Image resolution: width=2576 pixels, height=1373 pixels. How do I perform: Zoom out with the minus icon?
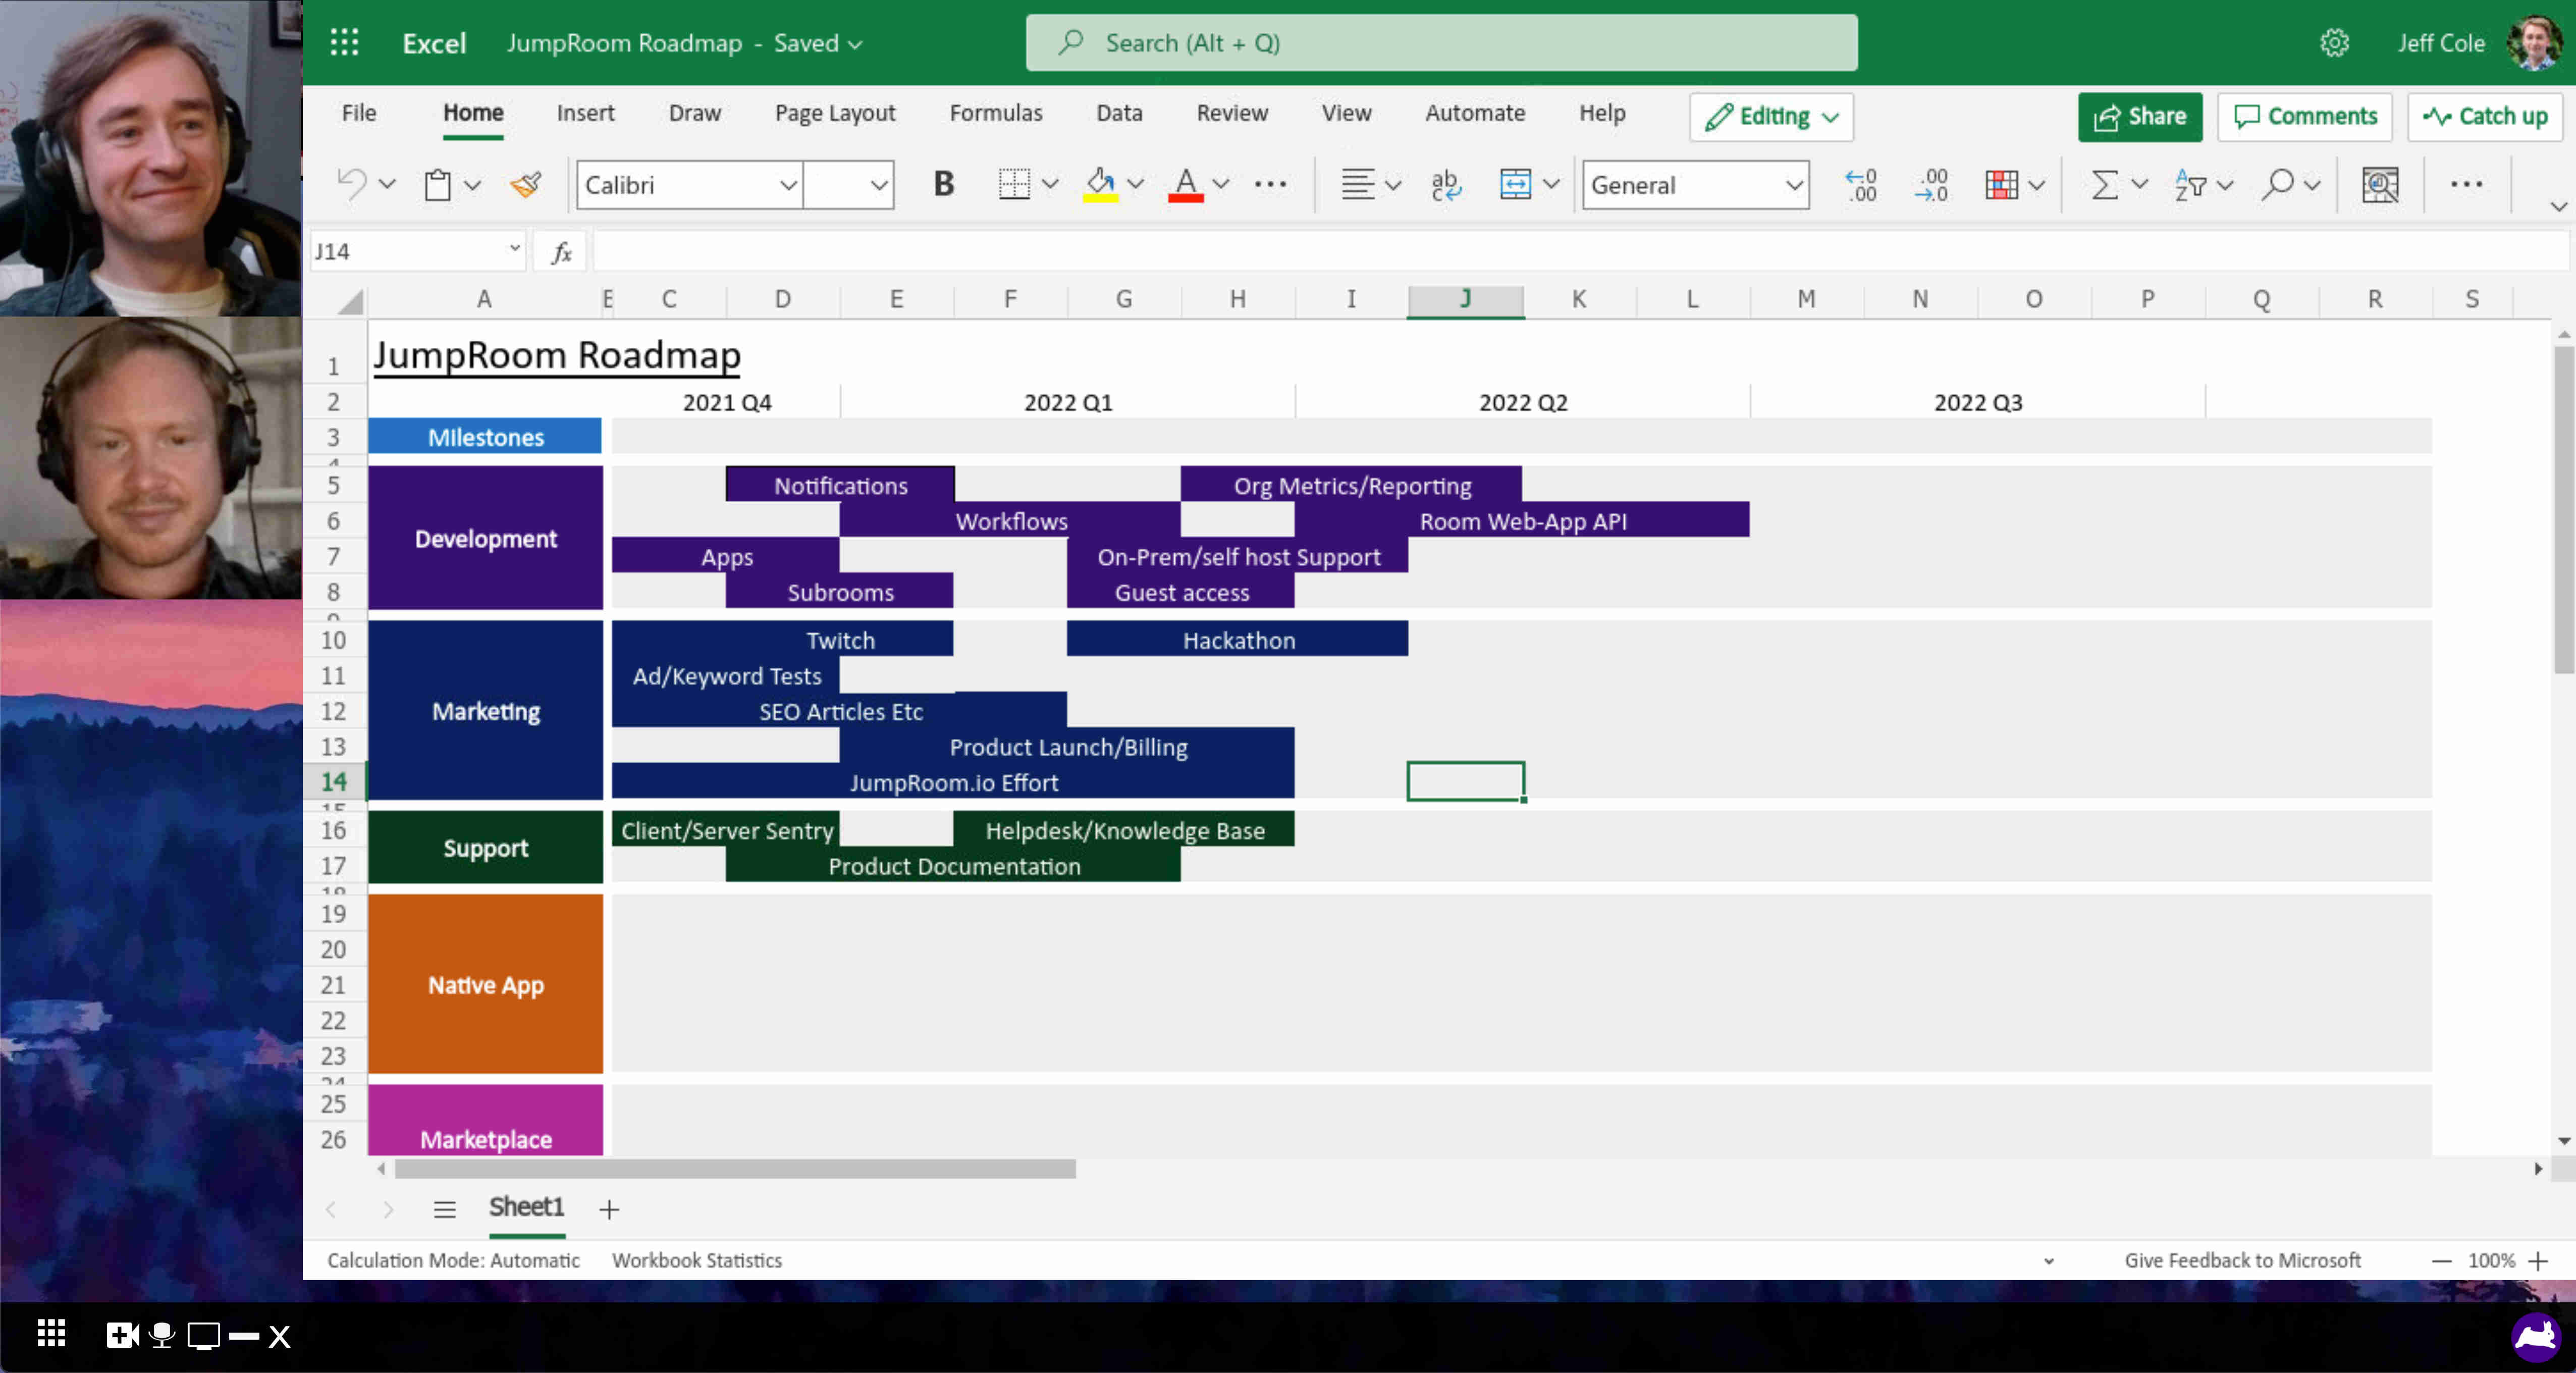(x=2441, y=1261)
